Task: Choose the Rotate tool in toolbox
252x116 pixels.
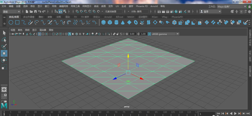Action: coord(4,60)
